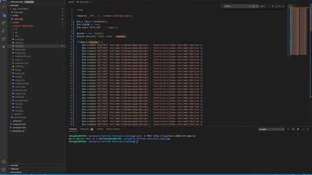Switch to the Debug Console tab
The image size is (312, 175).
[113, 129]
